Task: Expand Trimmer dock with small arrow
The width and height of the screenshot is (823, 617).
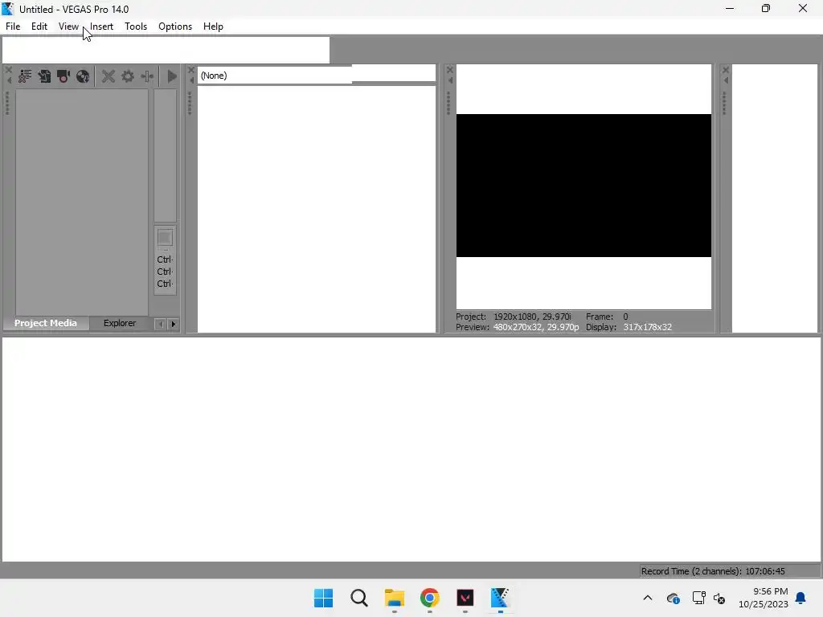Action: 191,80
